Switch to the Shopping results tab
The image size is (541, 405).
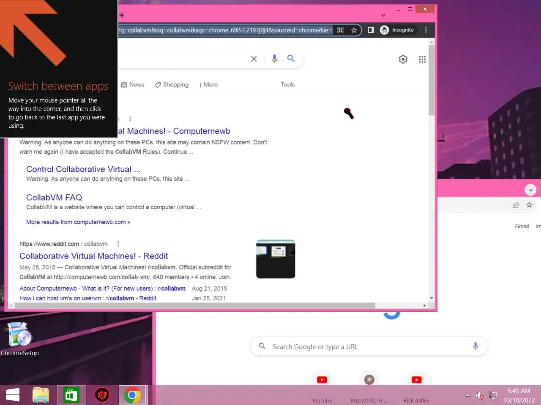point(172,85)
